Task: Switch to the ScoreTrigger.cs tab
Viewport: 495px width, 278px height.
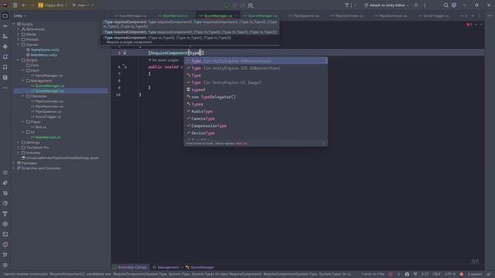Action: coord(434,15)
